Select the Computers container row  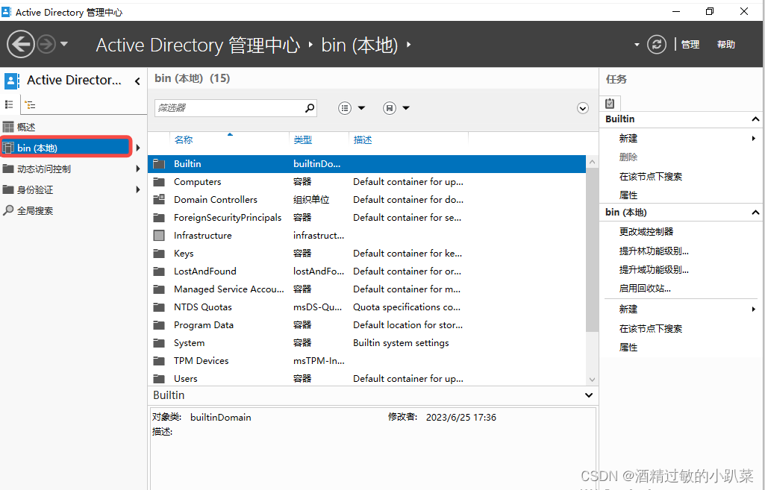[366, 182]
